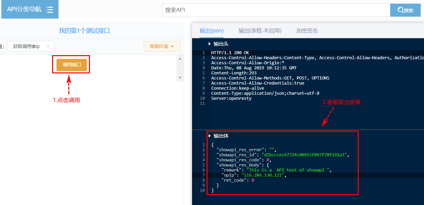Click the remark value text
424x205 pixels.
click(x=288, y=170)
